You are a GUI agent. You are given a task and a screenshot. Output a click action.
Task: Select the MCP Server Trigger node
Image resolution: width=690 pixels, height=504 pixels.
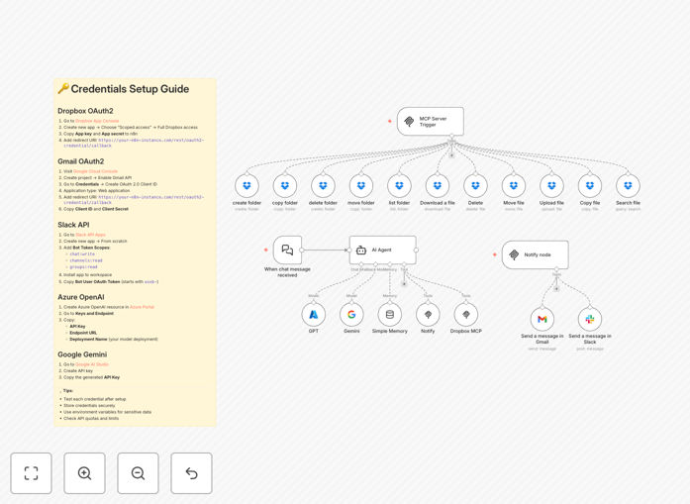[431, 122]
